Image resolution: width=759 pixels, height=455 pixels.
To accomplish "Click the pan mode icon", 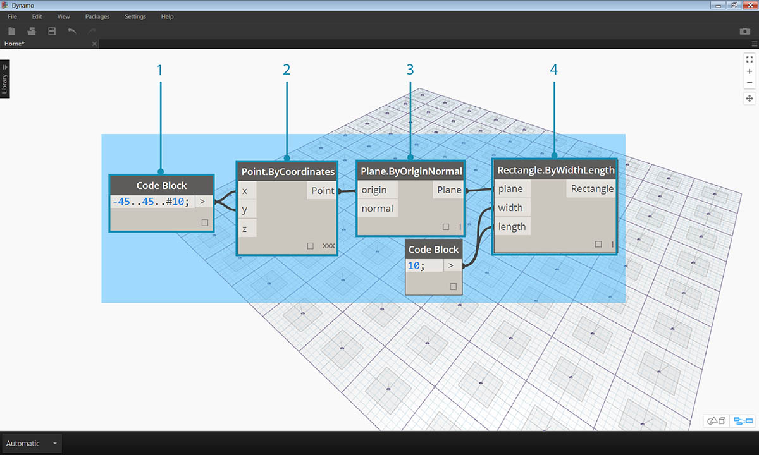I will [x=750, y=98].
